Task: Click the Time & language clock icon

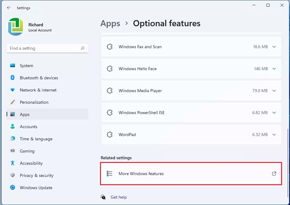Action: (13, 138)
